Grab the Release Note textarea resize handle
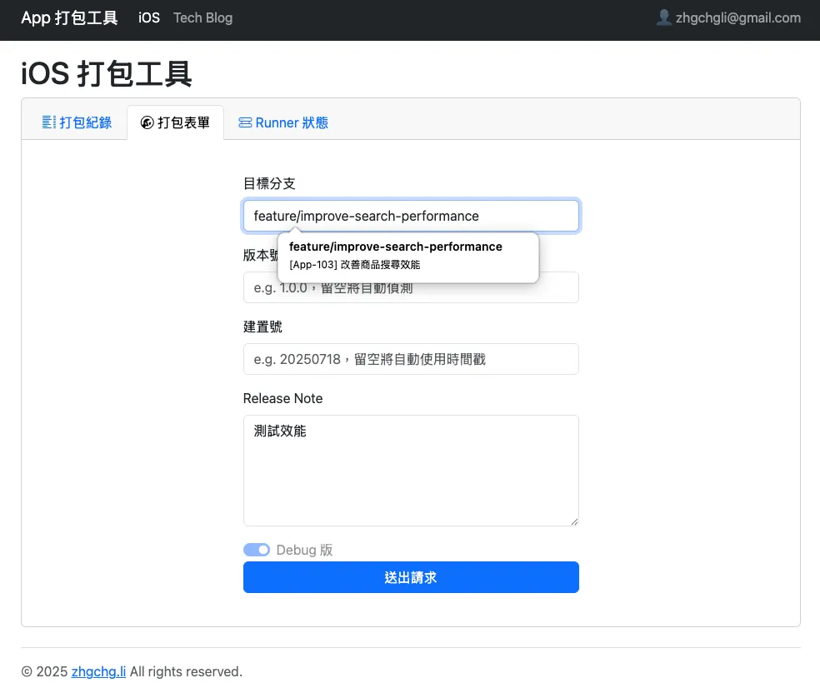 click(573, 521)
